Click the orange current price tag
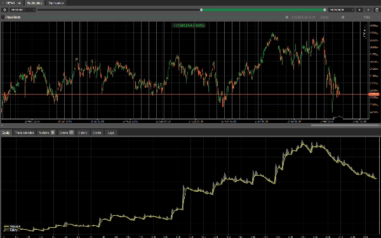381x238 pixels. [374, 94]
